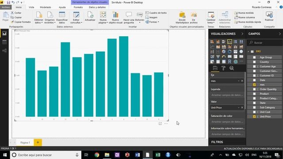Image resolution: width=283 pixels, height=159 pixels.
Task: Click Nueva medida button
Action: [x=244, y=13]
